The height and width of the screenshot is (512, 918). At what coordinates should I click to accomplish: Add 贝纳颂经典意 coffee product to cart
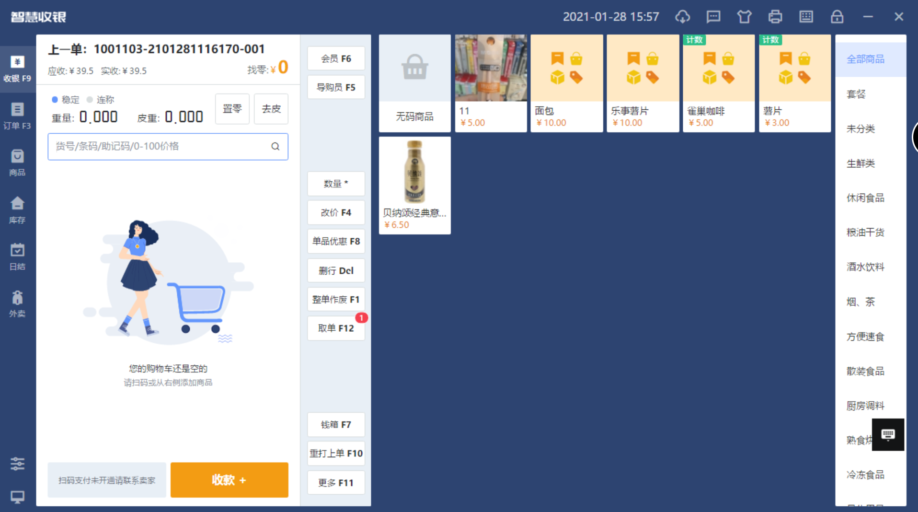tap(414, 185)
